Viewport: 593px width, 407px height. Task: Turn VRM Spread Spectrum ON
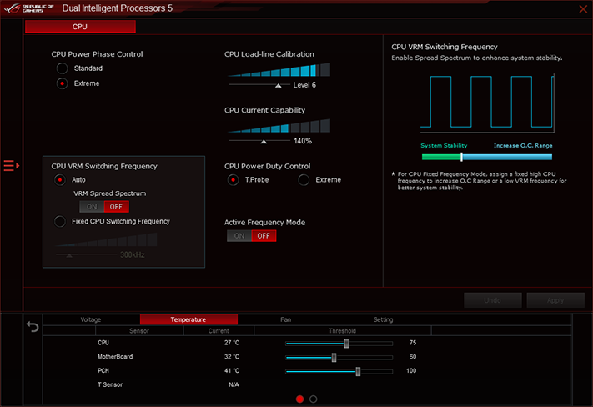[92, 207]
